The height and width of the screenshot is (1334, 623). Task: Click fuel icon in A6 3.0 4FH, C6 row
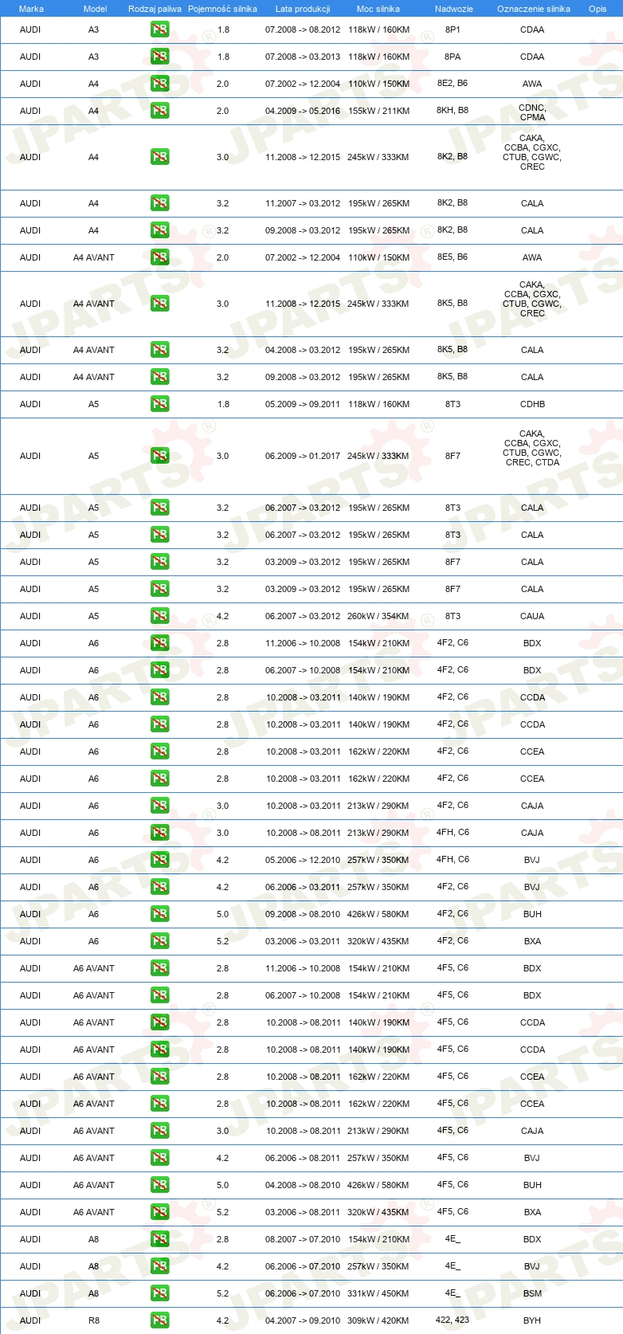[159, 833]
